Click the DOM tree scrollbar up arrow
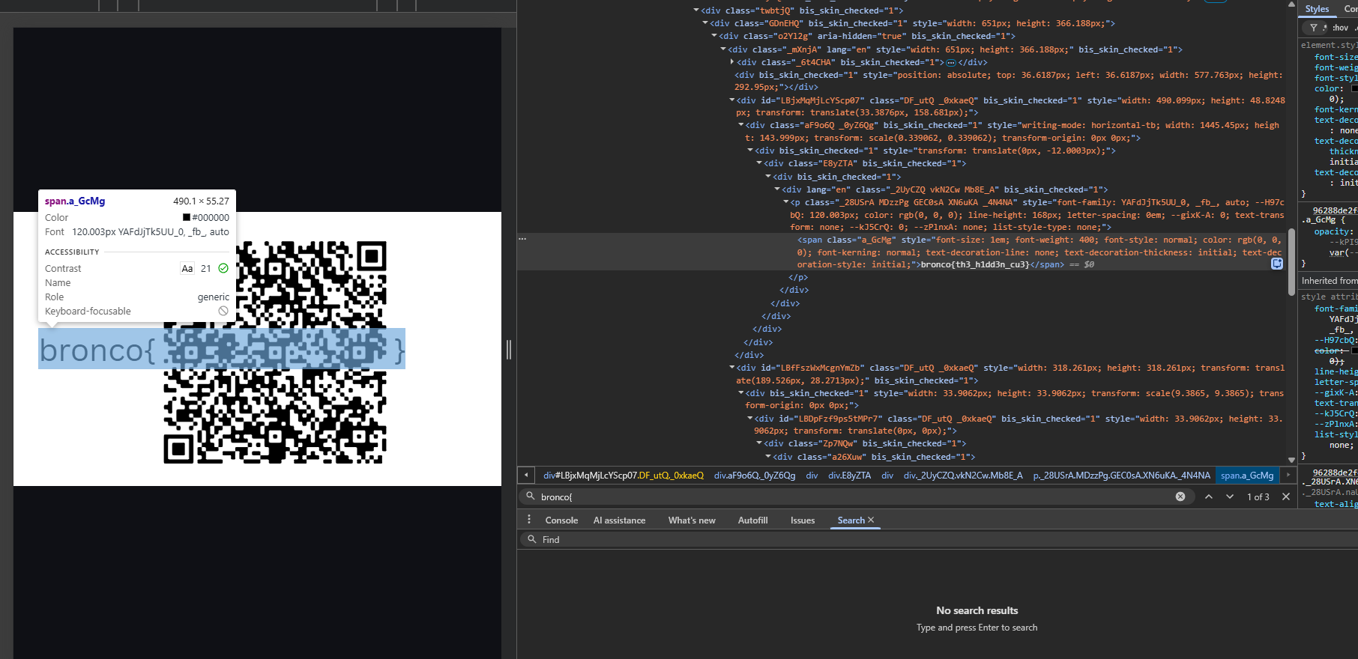The width and height of the screenshot is (1358, 659). (1291, 4)
